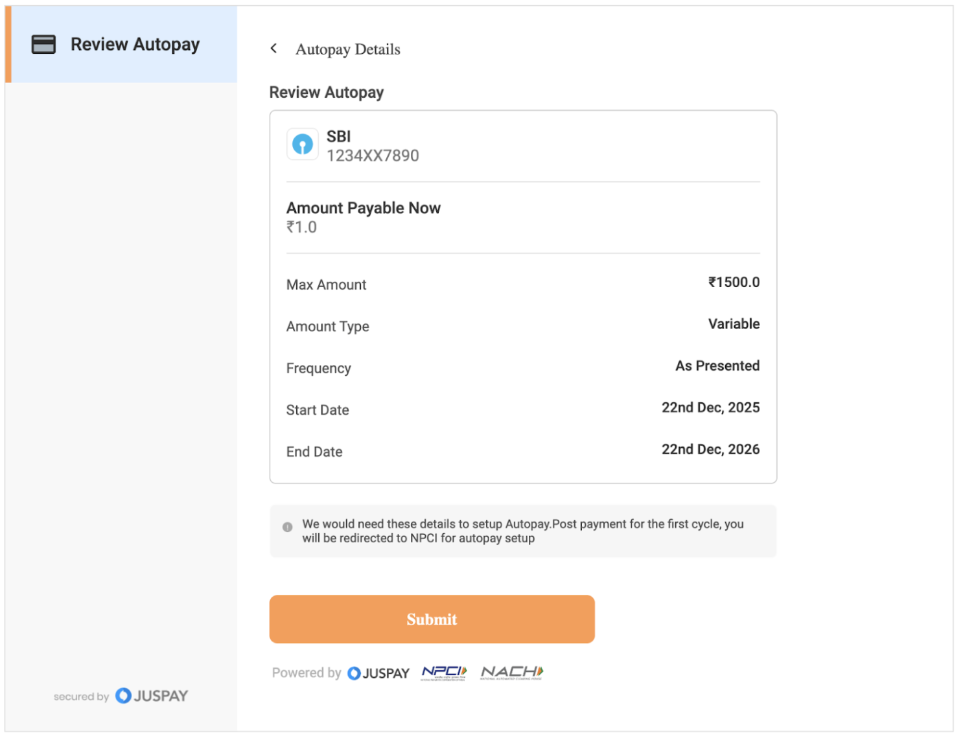This screenshot has width=963, height=740.
Task: Click the Amount Type value Variable
Action: pos(734,324)
